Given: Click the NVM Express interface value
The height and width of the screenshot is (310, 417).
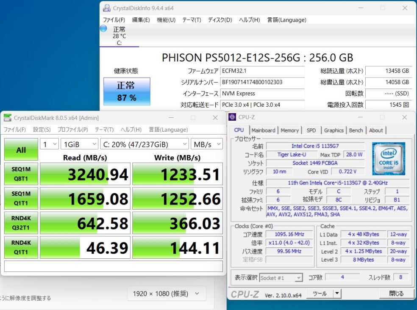Looking at the screenshot, I should click(x=262, y=94).
